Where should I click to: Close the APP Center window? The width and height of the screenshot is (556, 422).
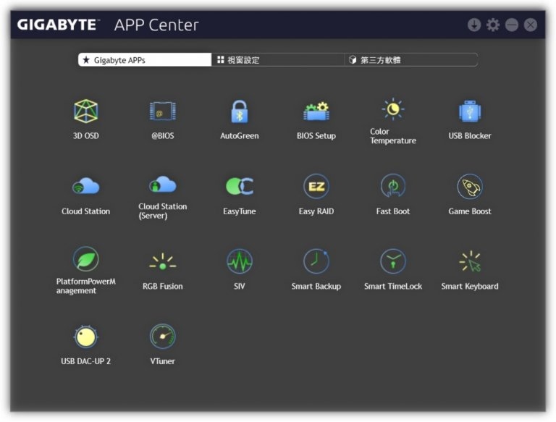coord(531,25)
